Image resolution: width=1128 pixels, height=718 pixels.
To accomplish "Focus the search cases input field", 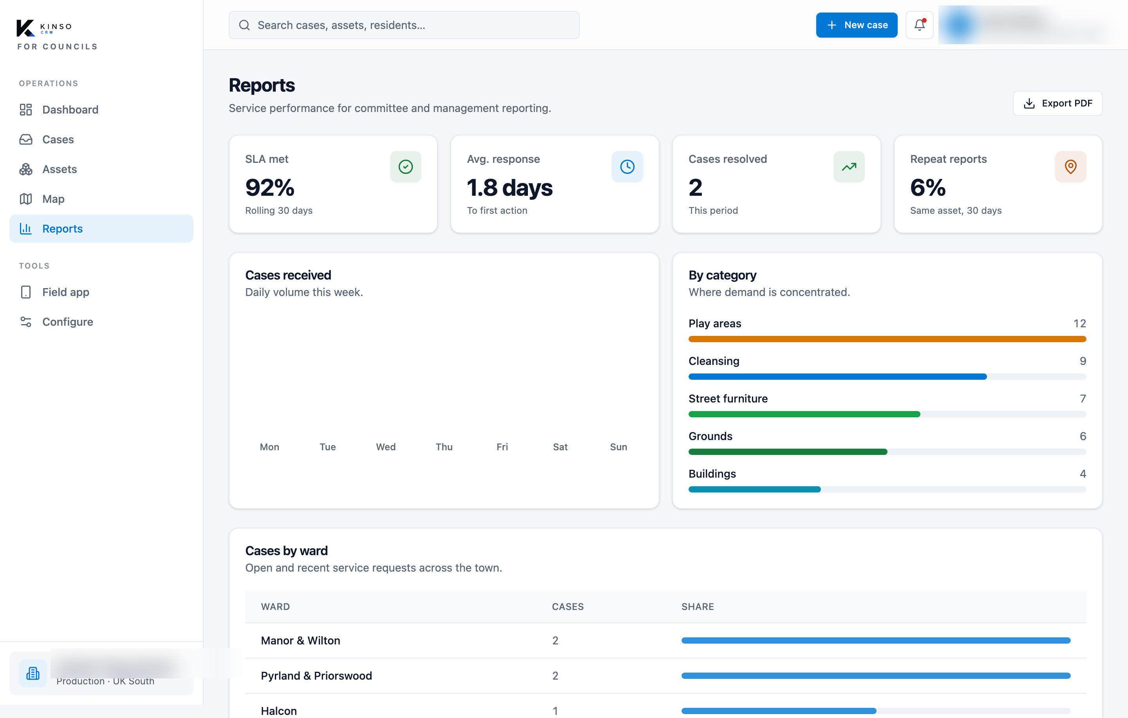I will point(404,25).
